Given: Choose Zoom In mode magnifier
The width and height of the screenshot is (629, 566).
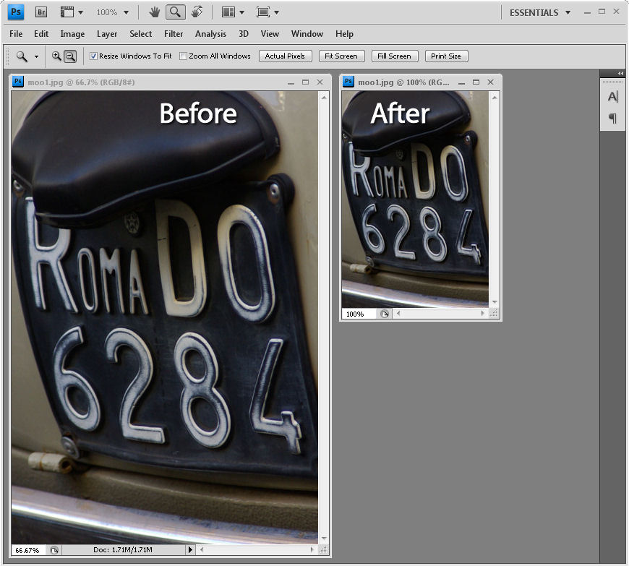Looking at the screenshot, I should click(56, 56).
